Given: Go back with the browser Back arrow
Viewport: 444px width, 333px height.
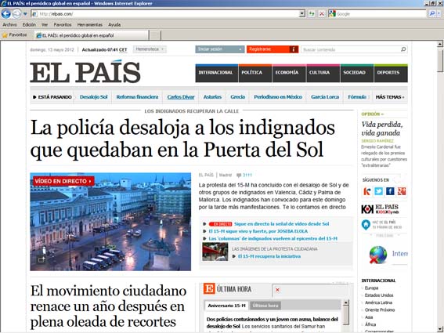Looking at the screenshot, I should coord(6,13).
